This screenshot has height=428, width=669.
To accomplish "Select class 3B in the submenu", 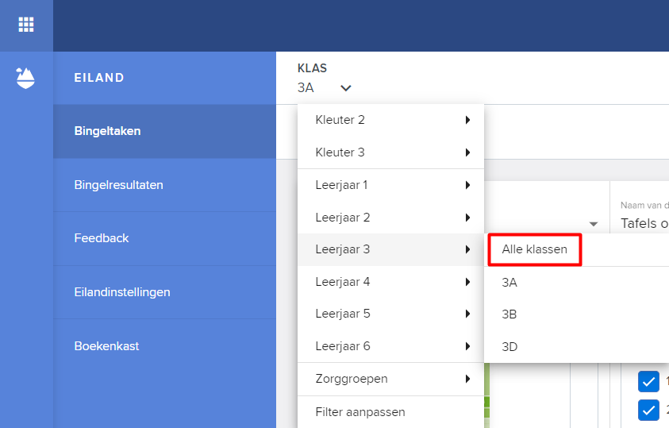I will 576,314.
